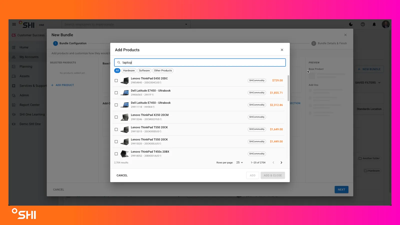Viewport: 400px width, 225px height.
Task: Cancel the Add Products dialog
Action: [122, 175]
